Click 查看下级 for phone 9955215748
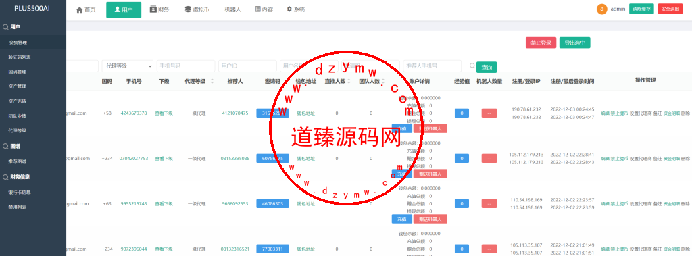Viewport: 692px width, 256px height. (164, 204)
